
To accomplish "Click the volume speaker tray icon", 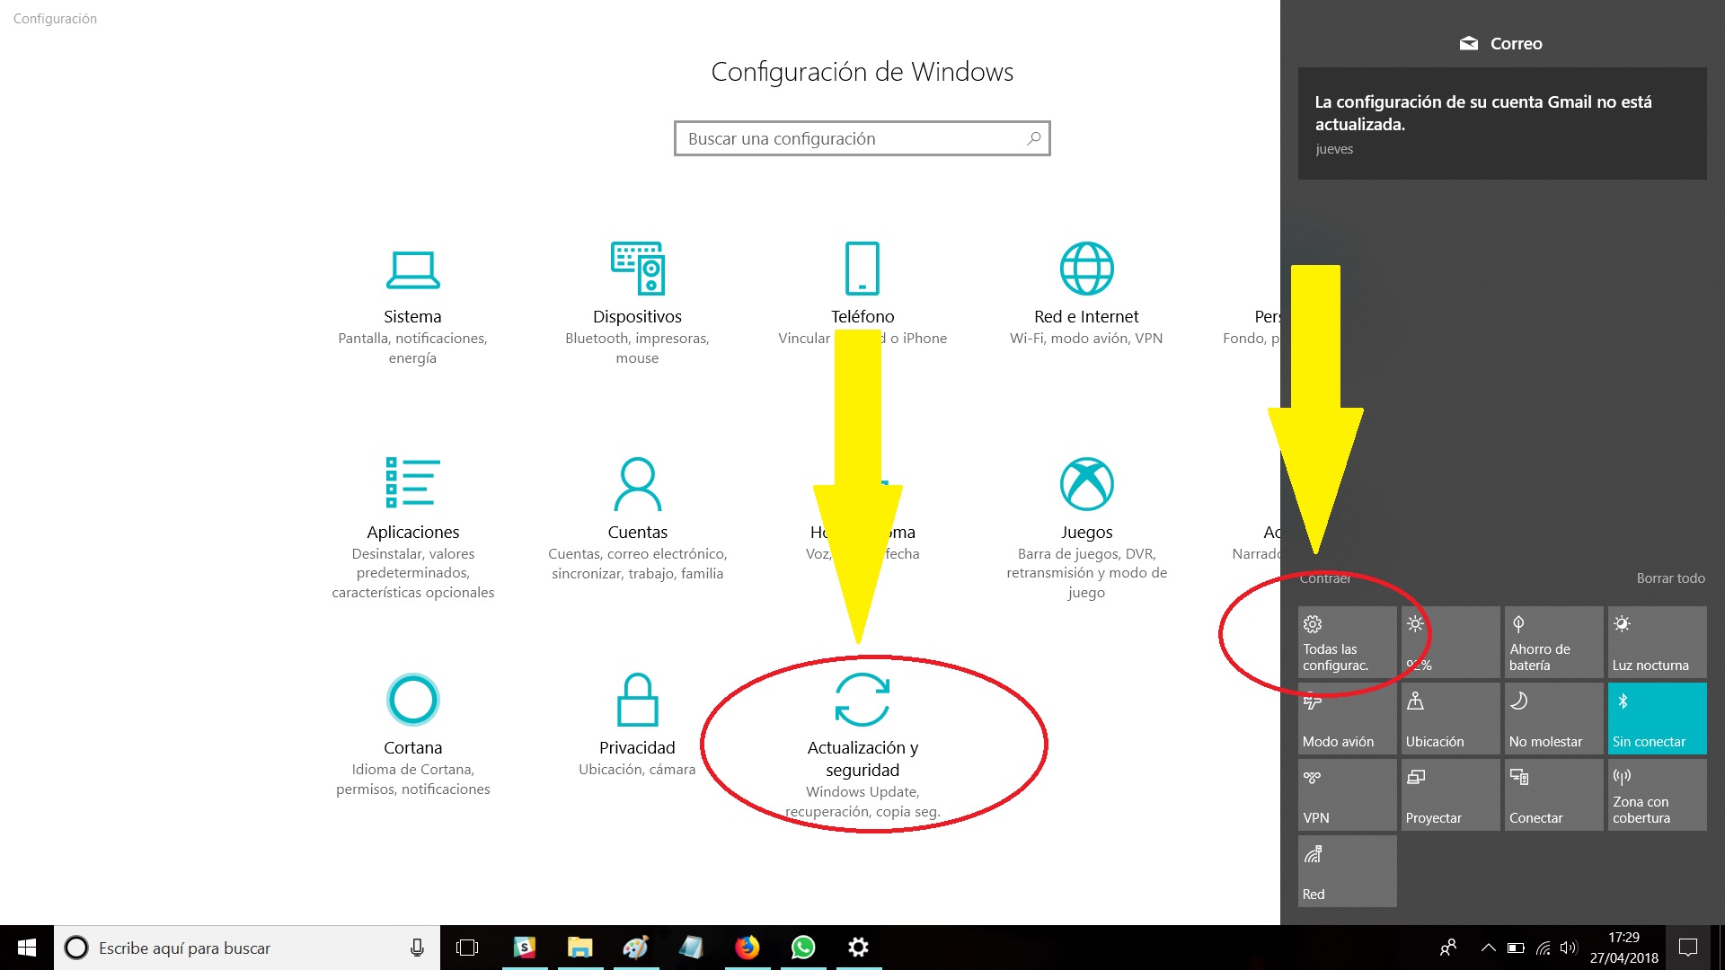I will [1569, 948].
